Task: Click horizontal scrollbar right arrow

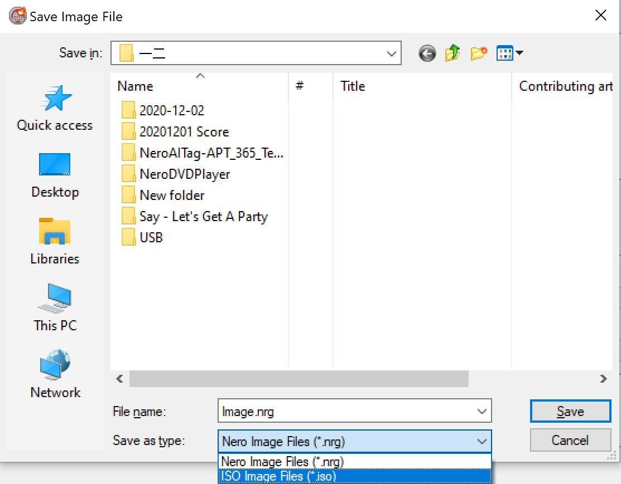Action: [603, 379]
